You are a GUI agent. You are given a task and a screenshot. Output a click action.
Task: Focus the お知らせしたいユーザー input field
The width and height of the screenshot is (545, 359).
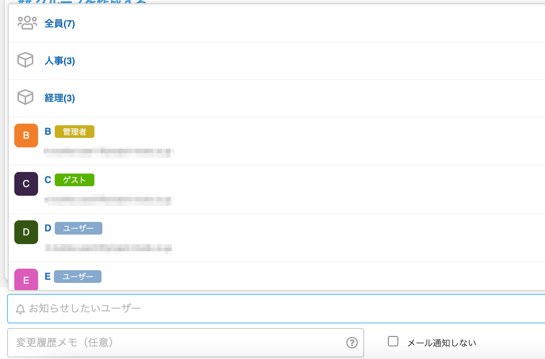[x=276, y=309]
